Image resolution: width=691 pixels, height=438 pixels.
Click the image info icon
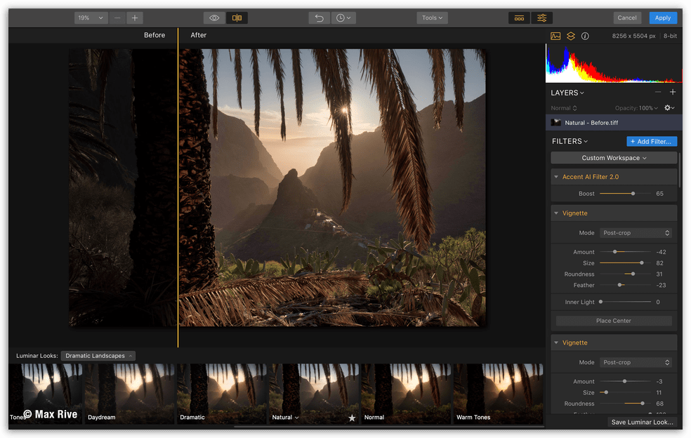tap(585, 35)
